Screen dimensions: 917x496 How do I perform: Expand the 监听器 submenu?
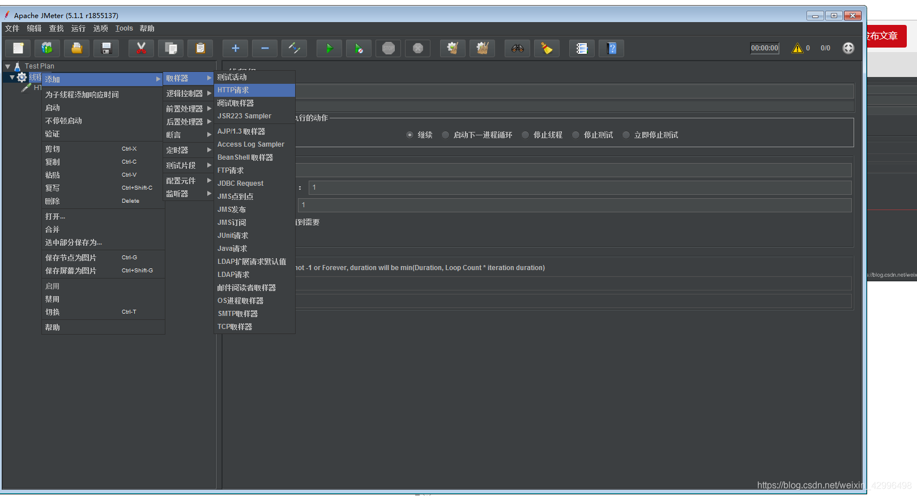tap(189, 194)
